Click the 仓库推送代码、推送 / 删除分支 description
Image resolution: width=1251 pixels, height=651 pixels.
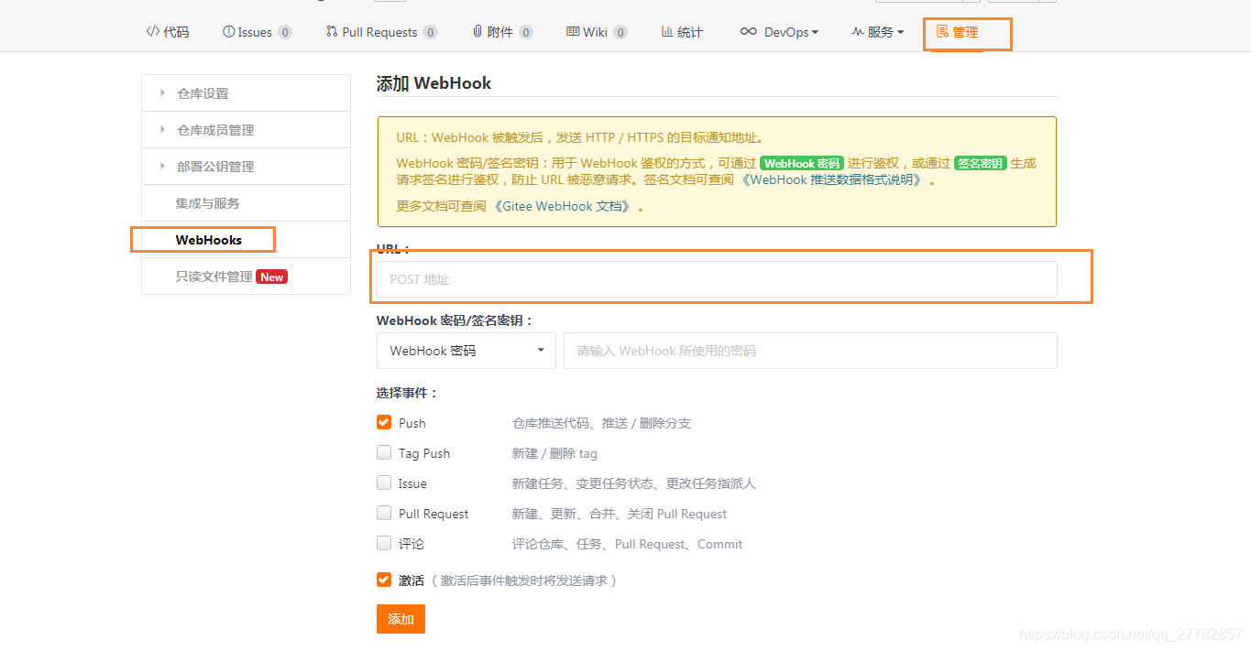coord(601,423)
